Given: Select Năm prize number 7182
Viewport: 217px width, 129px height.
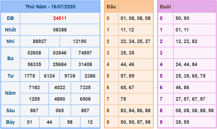Looking at the screenshot, I should 34,87.
